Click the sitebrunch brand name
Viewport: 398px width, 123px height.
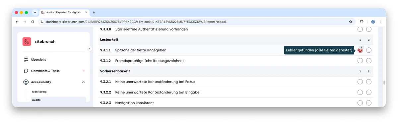coord(45,42)
